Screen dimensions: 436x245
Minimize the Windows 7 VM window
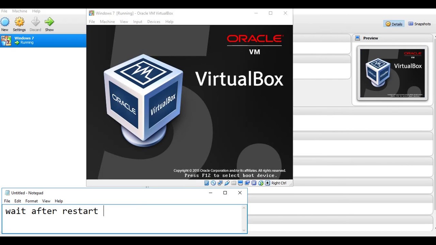(x=256, y=13)
